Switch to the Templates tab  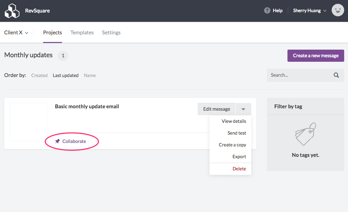(82, 32)
